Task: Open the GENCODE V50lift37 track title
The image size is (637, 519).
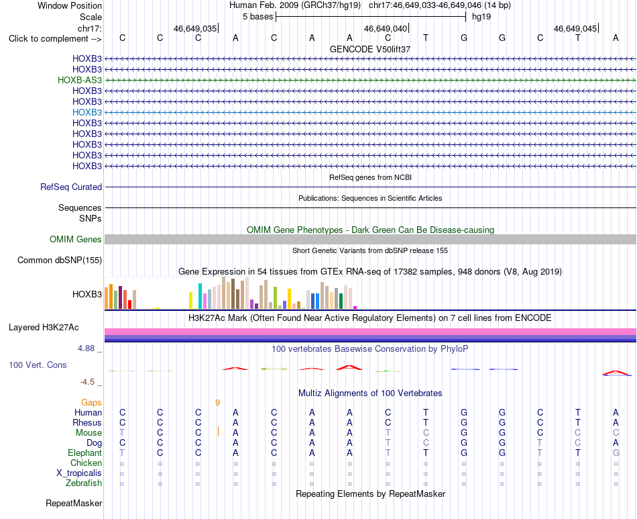Action: pyautogui.click(x=370, y=49)
